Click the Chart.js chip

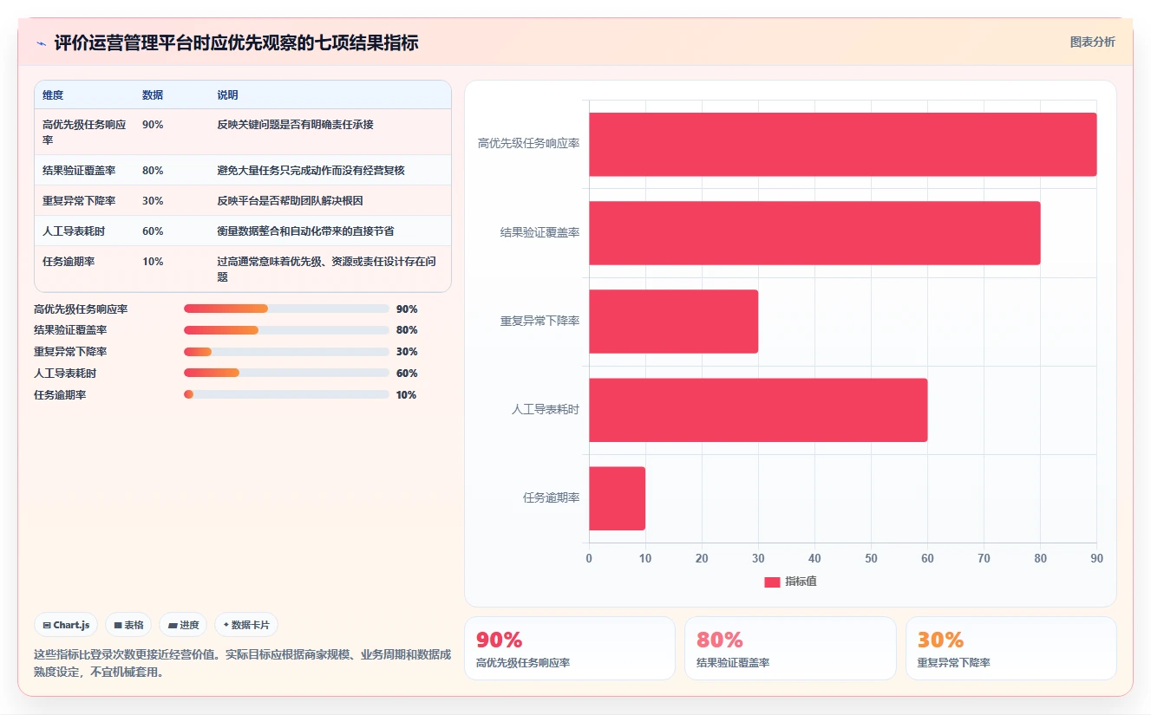pos(66,625)
